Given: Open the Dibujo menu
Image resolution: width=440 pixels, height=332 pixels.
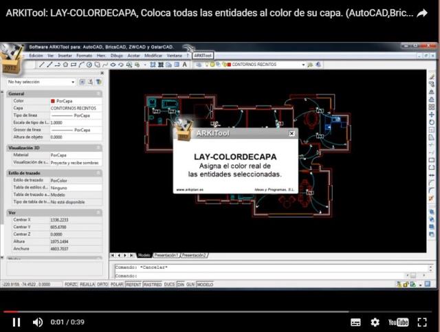Looking at the screenshot, I should pos(116,56).
